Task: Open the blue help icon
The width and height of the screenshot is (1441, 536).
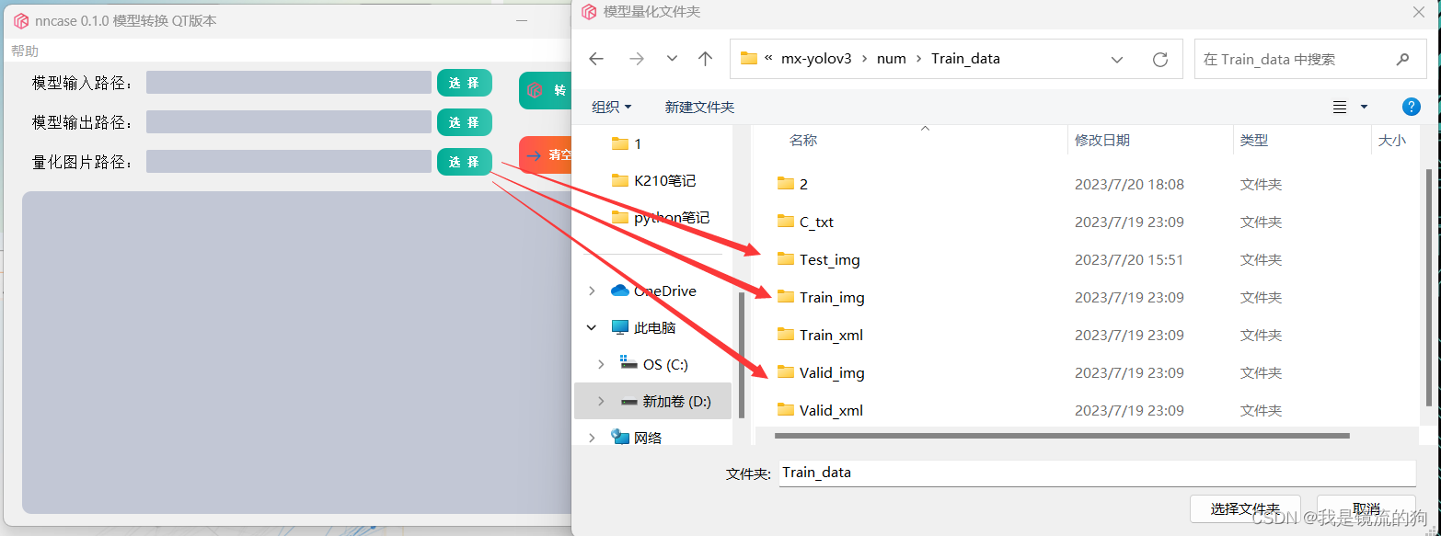Action: [1412, 107]
